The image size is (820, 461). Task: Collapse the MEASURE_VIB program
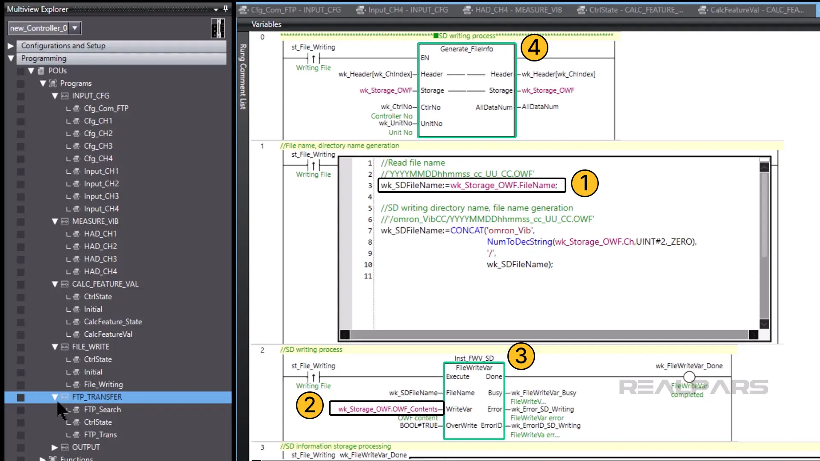click(x=55, y=222)
